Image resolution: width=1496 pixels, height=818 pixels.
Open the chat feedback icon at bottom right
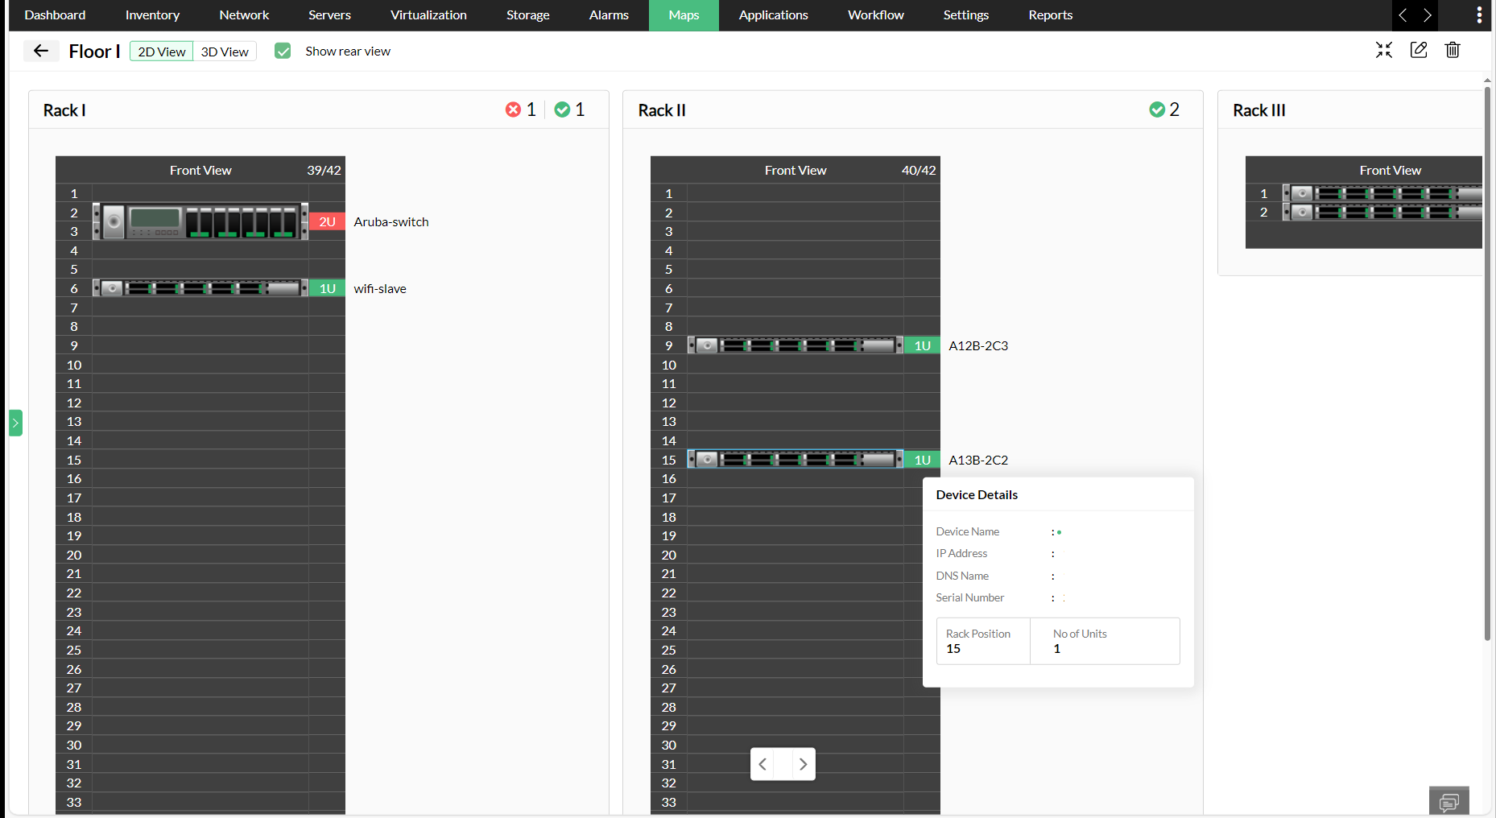1448,801
